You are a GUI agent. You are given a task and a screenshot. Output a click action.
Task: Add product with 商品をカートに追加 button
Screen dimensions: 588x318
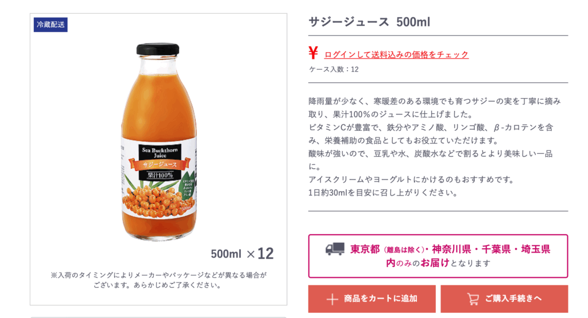tap(372, 299)
